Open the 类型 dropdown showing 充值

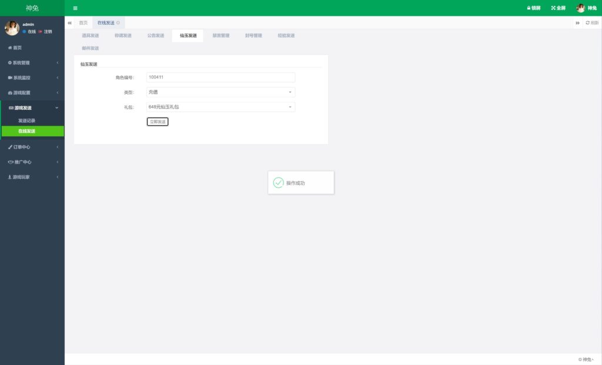click(x=220, y=92)
